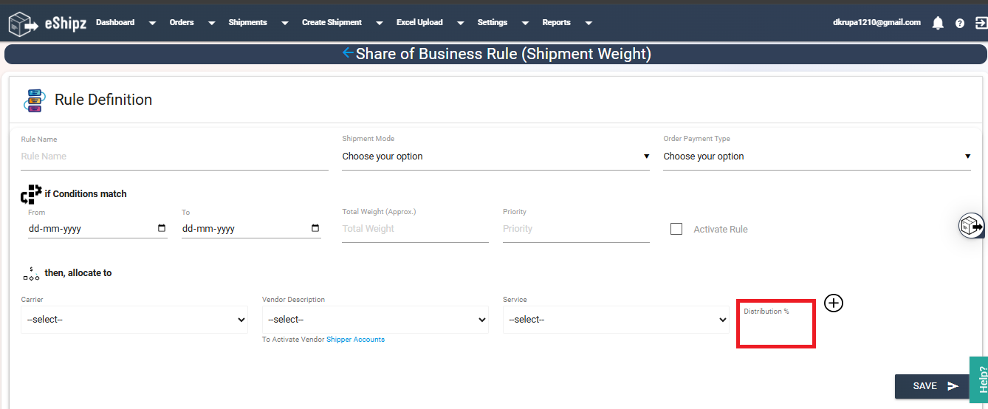Open the Shipment Mode dropdown
Image resolution: width=988 pixels, height=409 pixels.
pos(496,157)
